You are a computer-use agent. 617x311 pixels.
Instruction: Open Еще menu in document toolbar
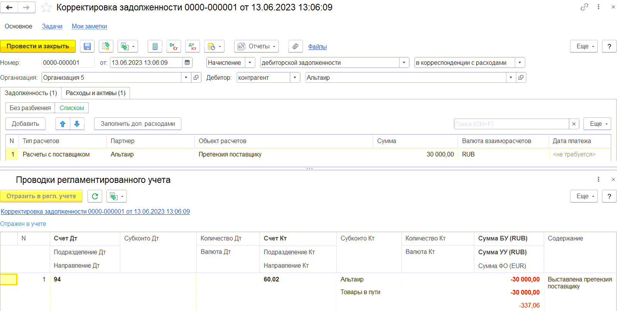click(584, 47)
